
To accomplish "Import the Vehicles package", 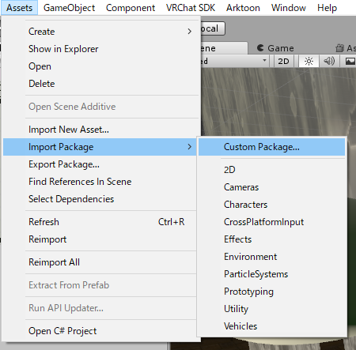I will [271, 326].
